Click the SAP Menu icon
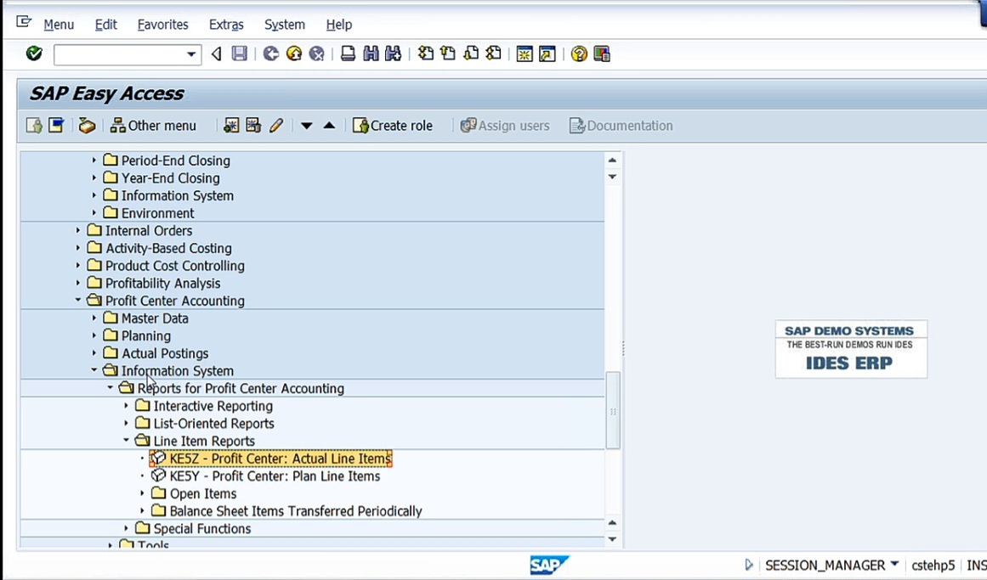 click(x=56, y=126)
